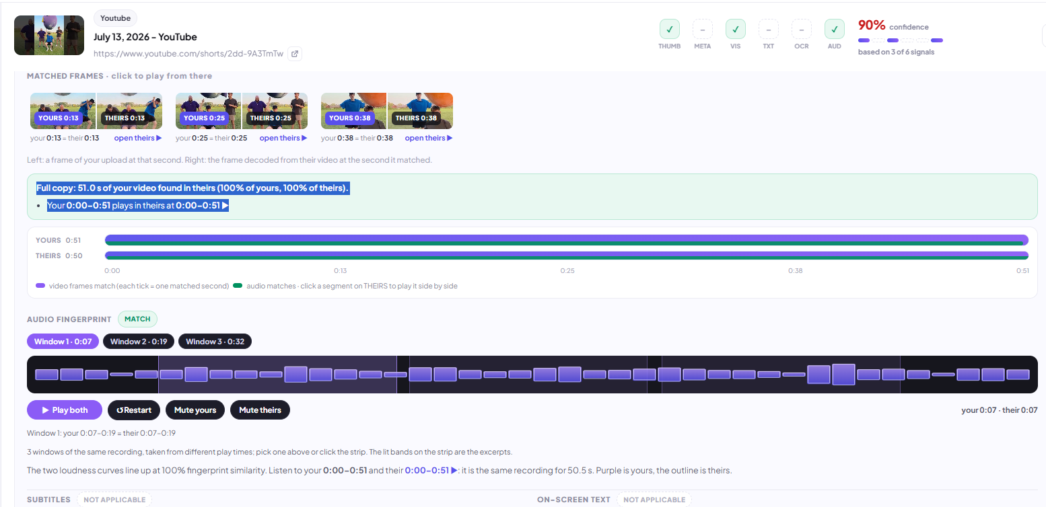Screen dimensions: 1046x507
Task: Click the 0:38 timeline tick label
Action: pos(796,271)
